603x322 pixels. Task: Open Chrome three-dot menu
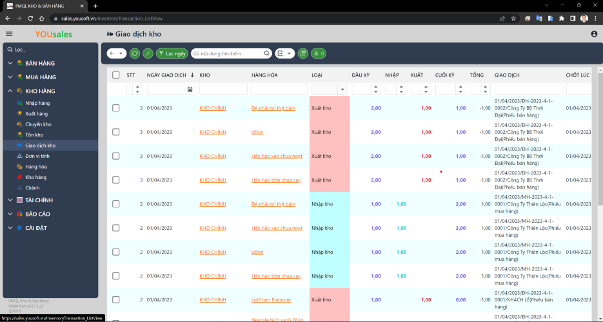(x=595, y=19)
